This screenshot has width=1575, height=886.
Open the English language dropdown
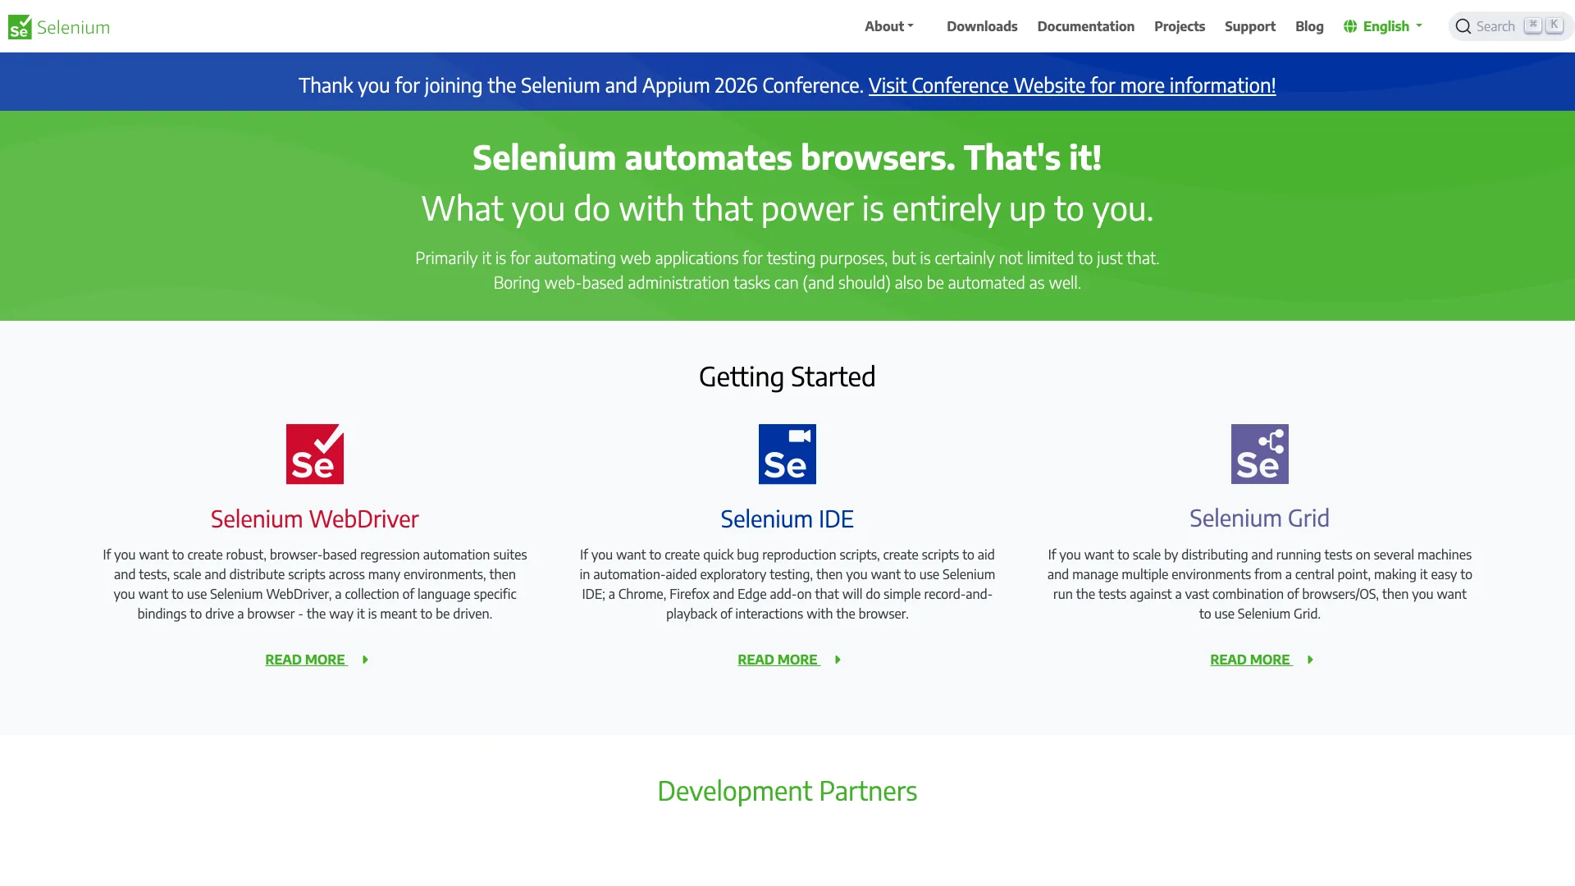(1383, 26)
